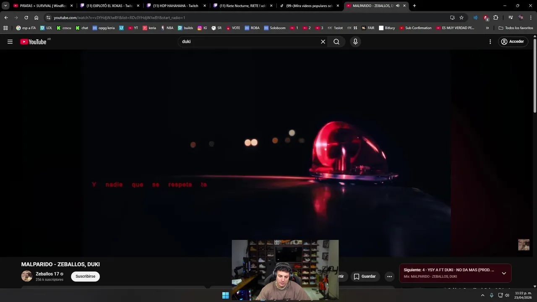Screen dimensions: 537x302
Task: Open 'LOL' bookmark
Action: (46, 28)
